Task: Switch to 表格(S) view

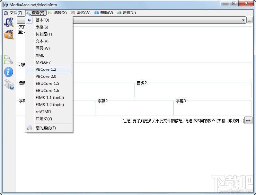Action: pos(49,27)
